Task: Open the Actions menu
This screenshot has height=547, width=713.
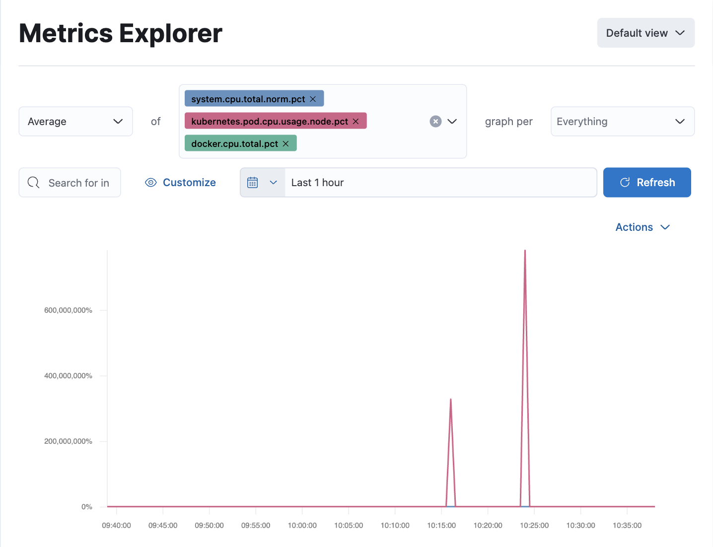Action: click(x=643, y=227)
